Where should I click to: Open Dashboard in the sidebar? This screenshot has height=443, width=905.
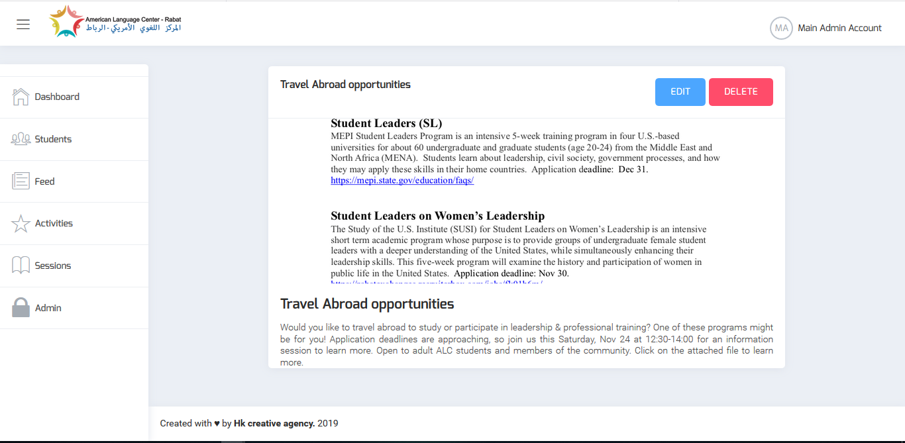pyautogui.click(x=74, y=97)
